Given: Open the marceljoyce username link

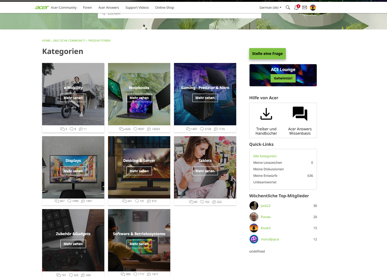Looking at the screenshot, I should click(x=270, y=239).
